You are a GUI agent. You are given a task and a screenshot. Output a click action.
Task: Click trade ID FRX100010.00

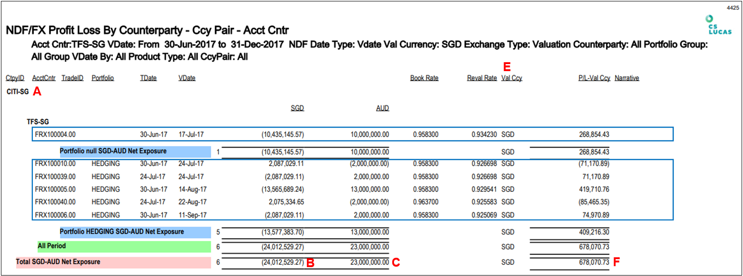(x=55, y=164)
